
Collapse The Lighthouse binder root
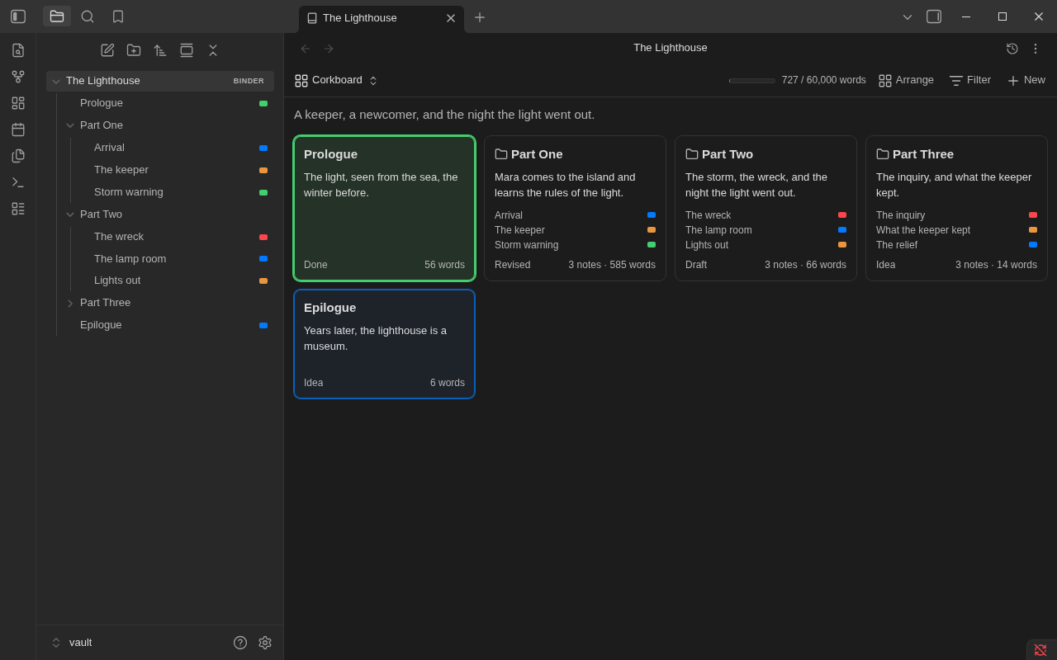click(x=56, y=82)
